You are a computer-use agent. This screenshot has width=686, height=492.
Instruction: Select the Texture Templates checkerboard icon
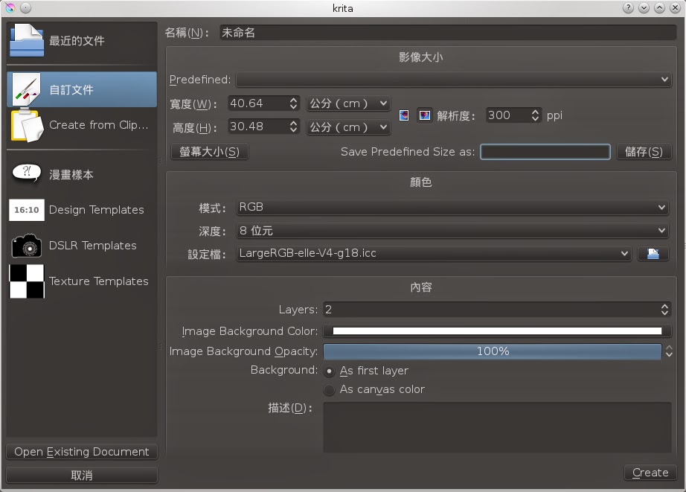point(27,281)
